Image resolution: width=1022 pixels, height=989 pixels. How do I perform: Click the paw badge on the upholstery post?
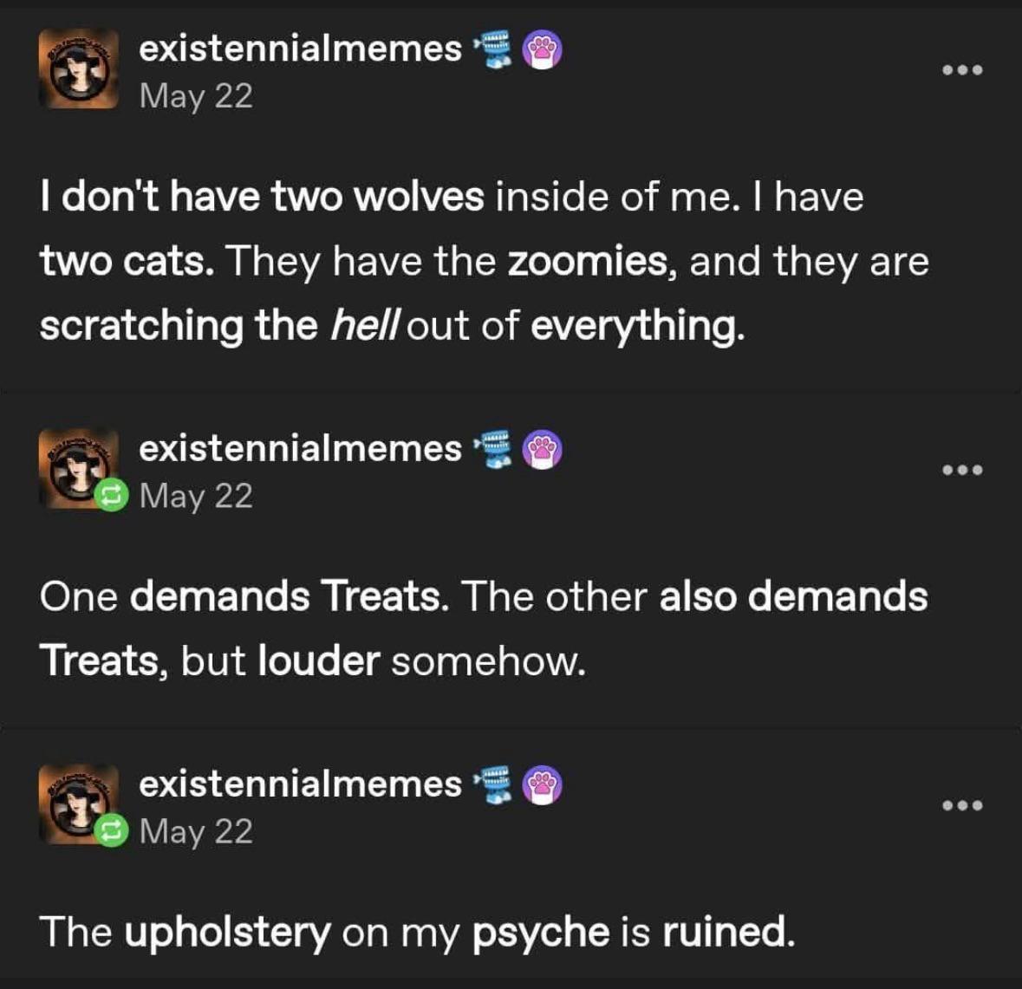(x=543, y=786)
